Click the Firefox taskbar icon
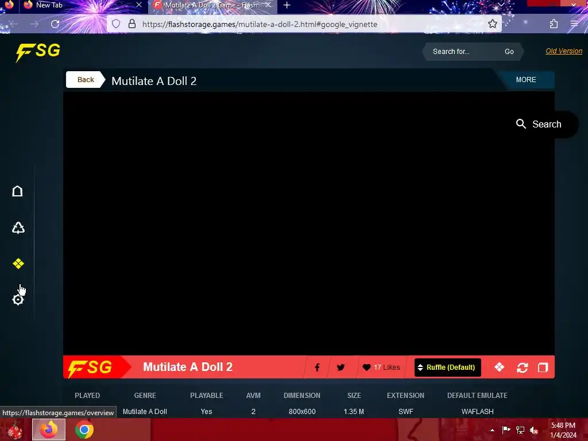The image size is (588, 441). click(x=49, y=430)
